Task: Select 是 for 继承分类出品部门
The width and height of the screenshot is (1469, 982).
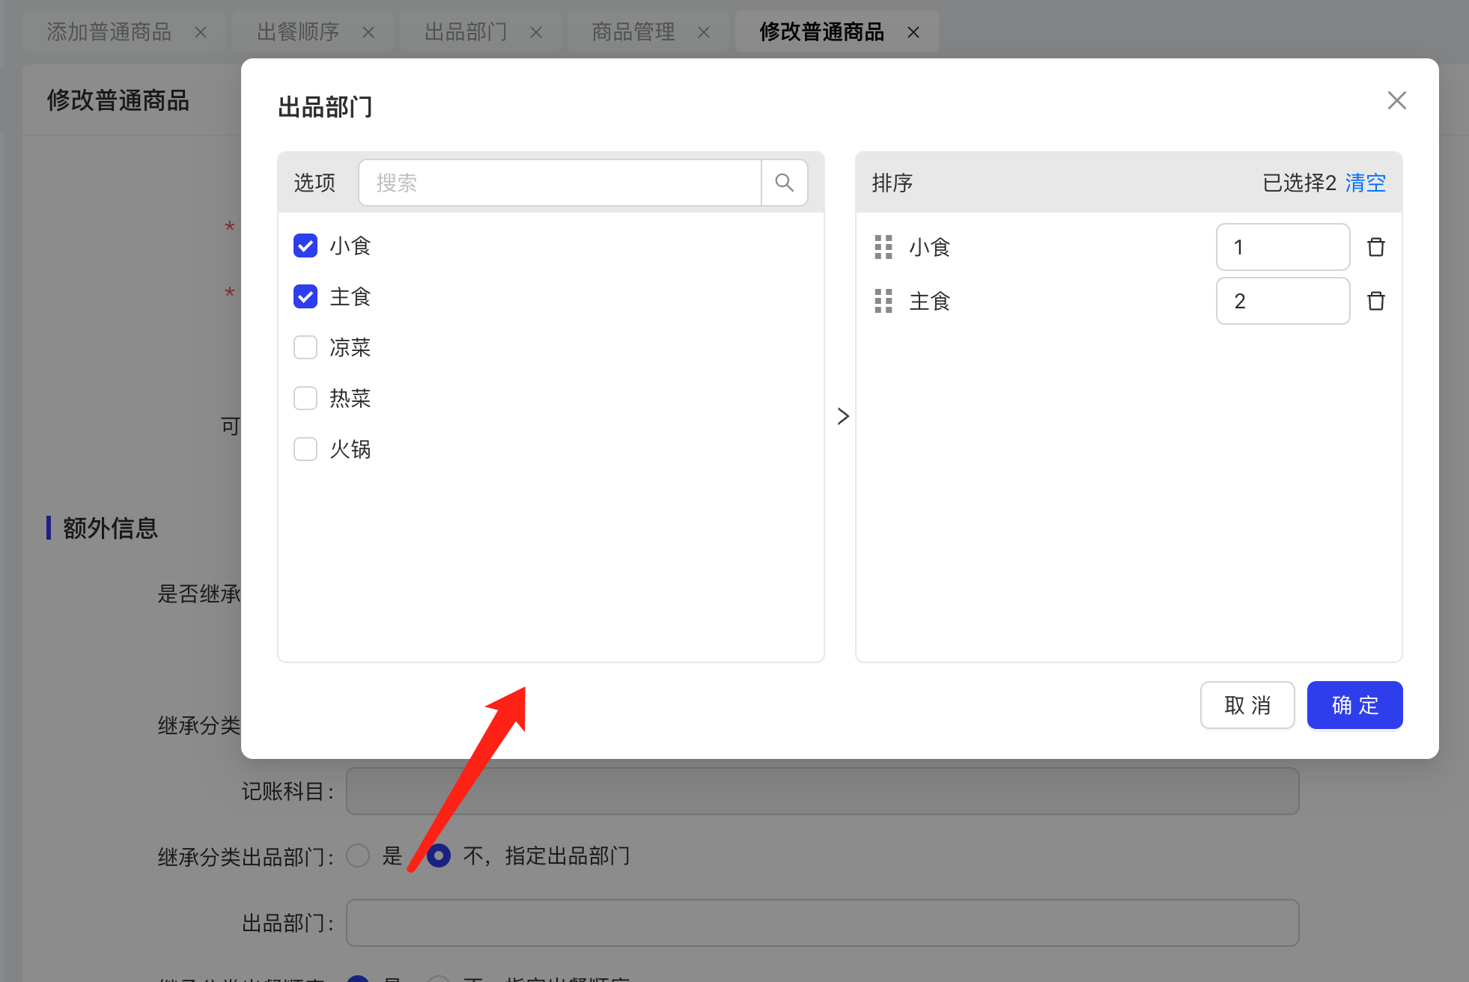Action: pos(358,856)
